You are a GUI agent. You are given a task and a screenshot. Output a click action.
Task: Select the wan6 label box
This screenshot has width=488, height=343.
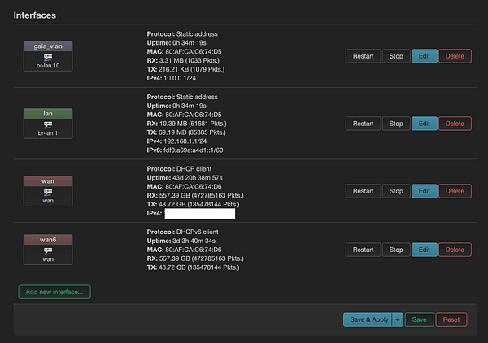click(x=48, y=240)
